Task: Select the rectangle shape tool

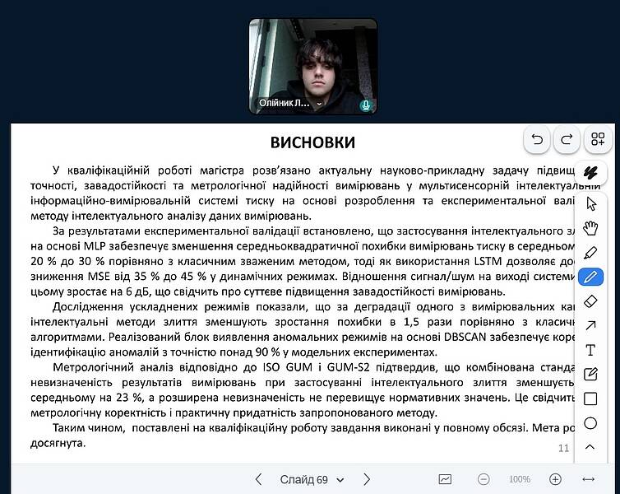Action: (590, 398)
